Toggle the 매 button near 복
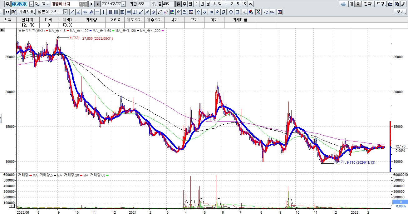Screen dimensions: 408x214 click(351, 4)
